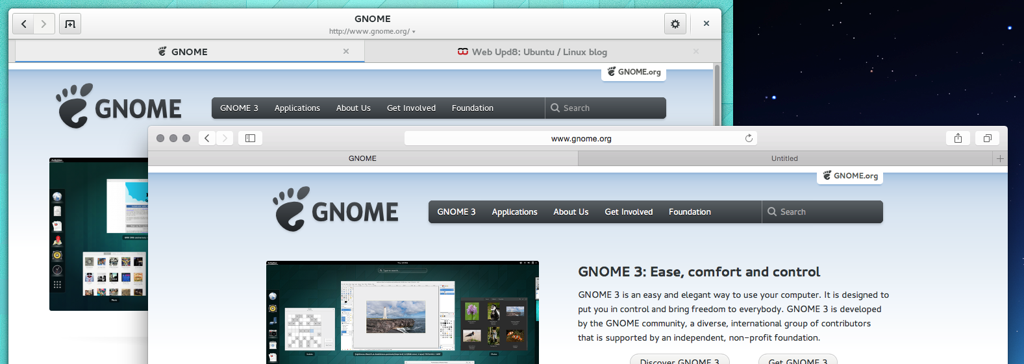Image resolution: width=1024 pixels, height=364 pixels.
Task: Toggle the sidebar in the front window
Action: 250,138
